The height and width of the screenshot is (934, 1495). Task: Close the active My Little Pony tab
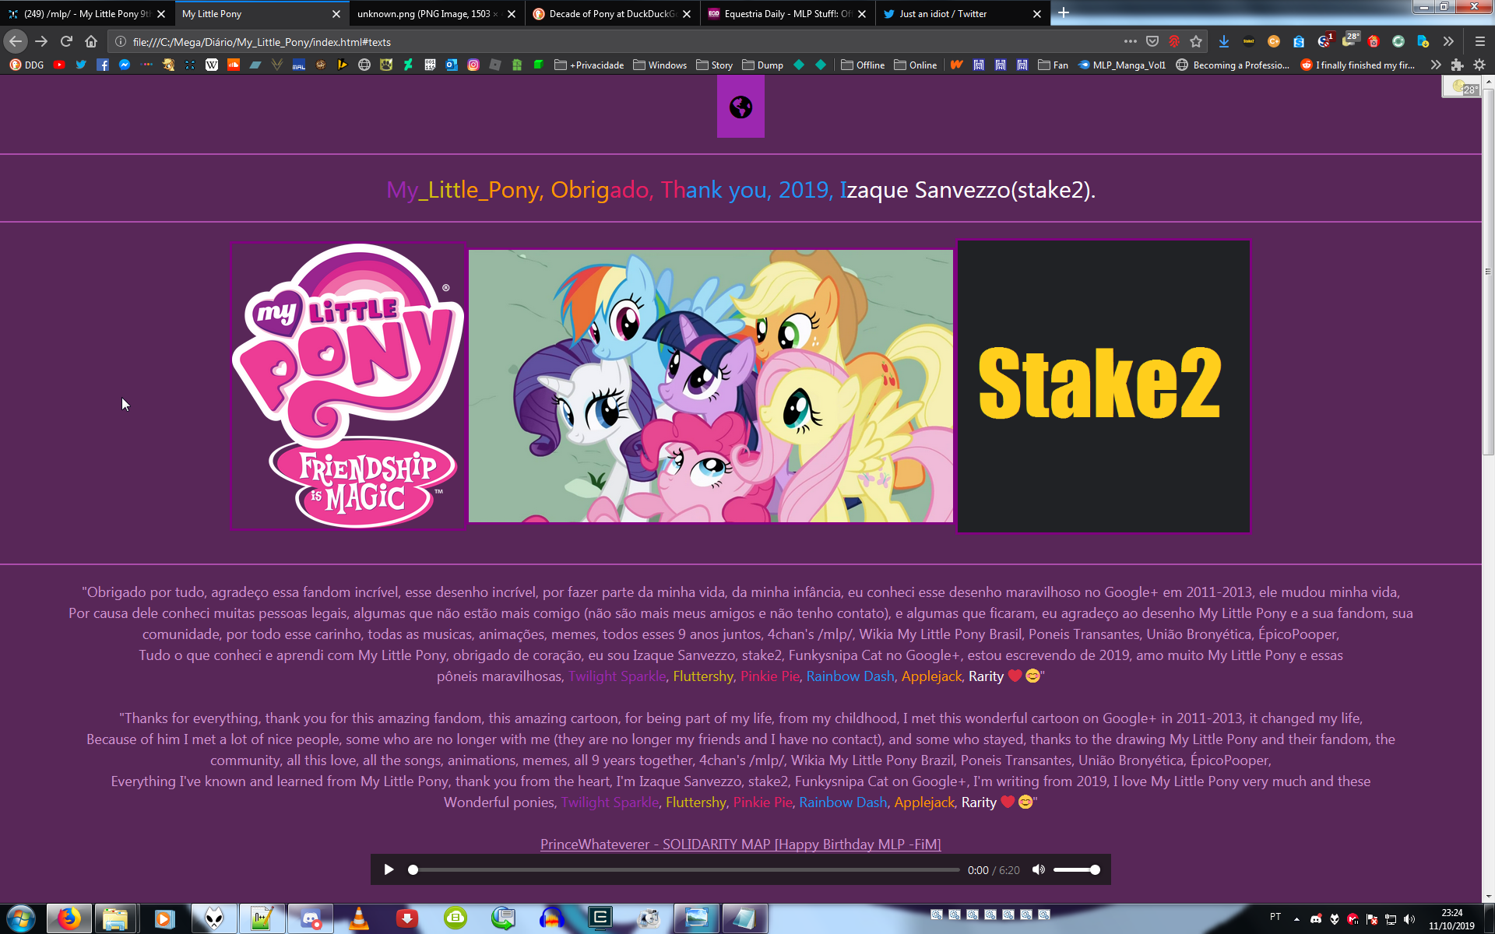[336, 14]
